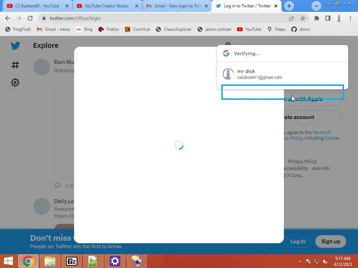Open taskbar clock 5:17 AM
Image resolution: width=358 pixels, height=268 pixels.
point(343,261)
